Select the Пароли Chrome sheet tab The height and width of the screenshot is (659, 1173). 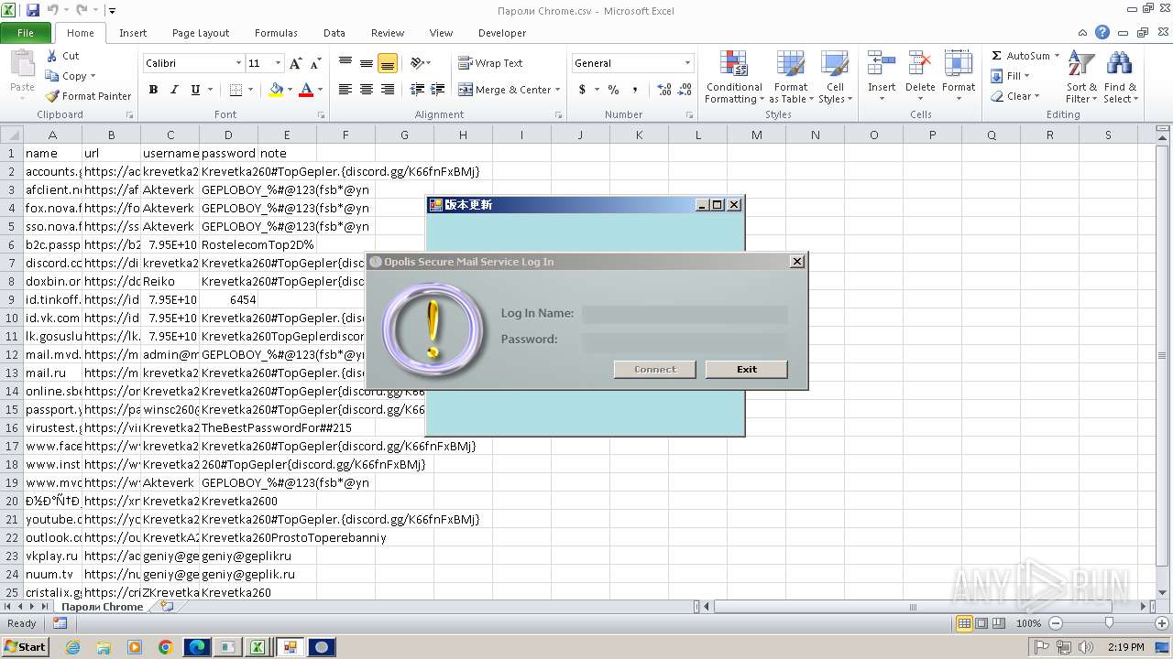[102, 607]
